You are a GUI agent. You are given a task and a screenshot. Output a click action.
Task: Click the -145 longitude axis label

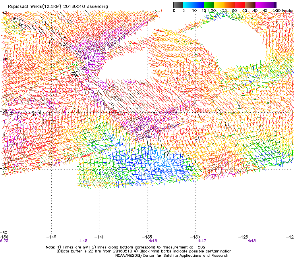(51, 237)
